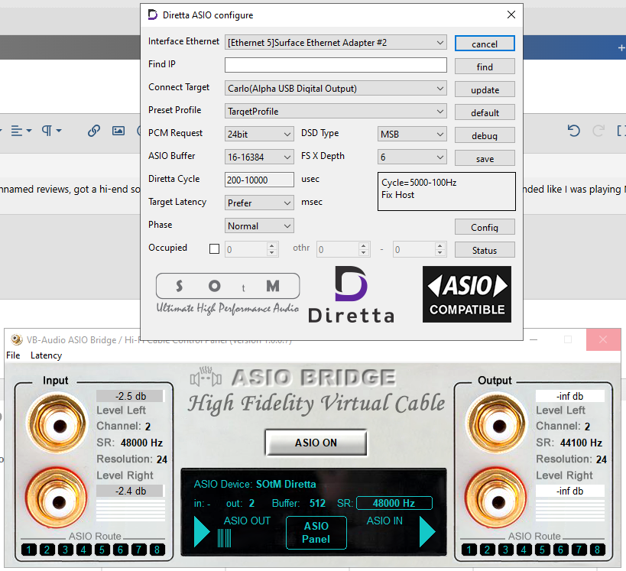The image size is (626, 571).
Task: Toggle Output ASIO Route channel 8
Action: 597,550
